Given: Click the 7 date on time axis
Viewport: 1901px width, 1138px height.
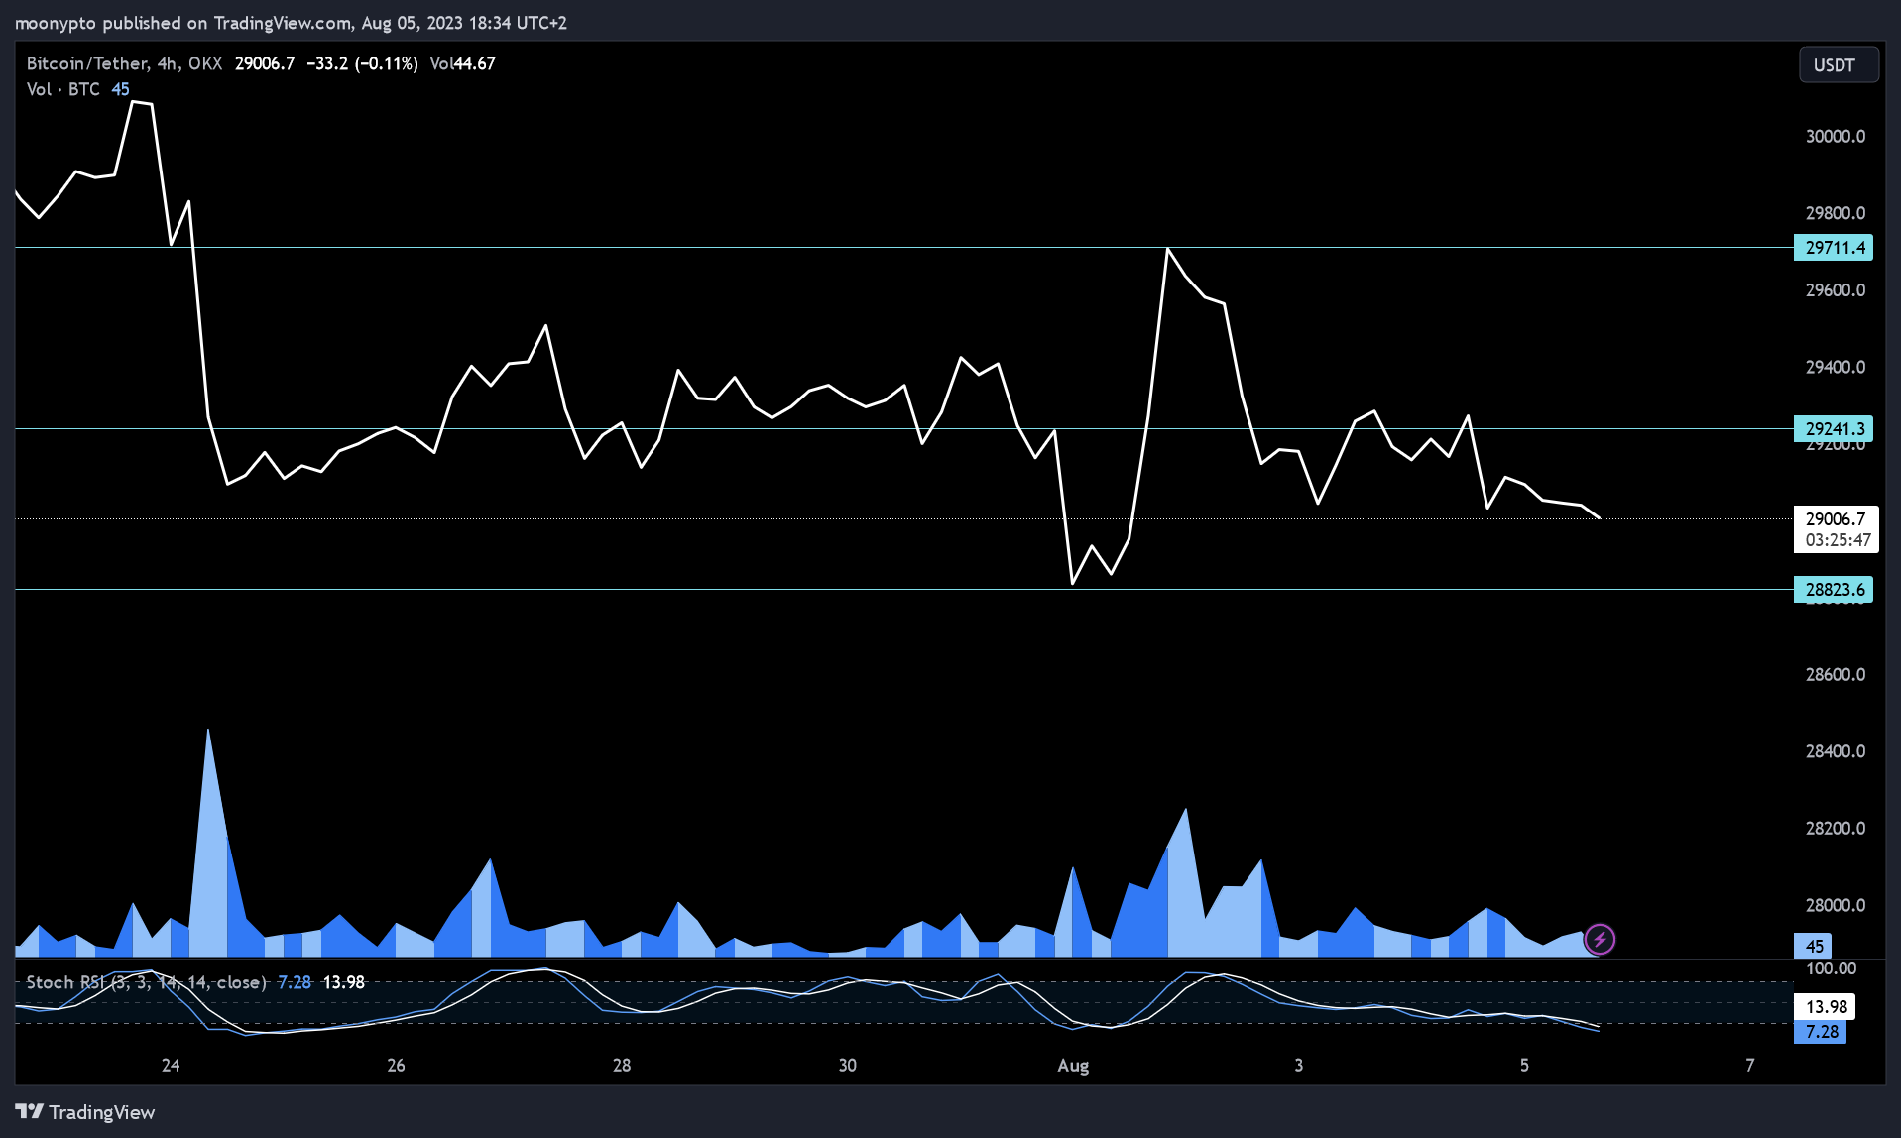Looking at the screenshot, I should point(1750,1066).
